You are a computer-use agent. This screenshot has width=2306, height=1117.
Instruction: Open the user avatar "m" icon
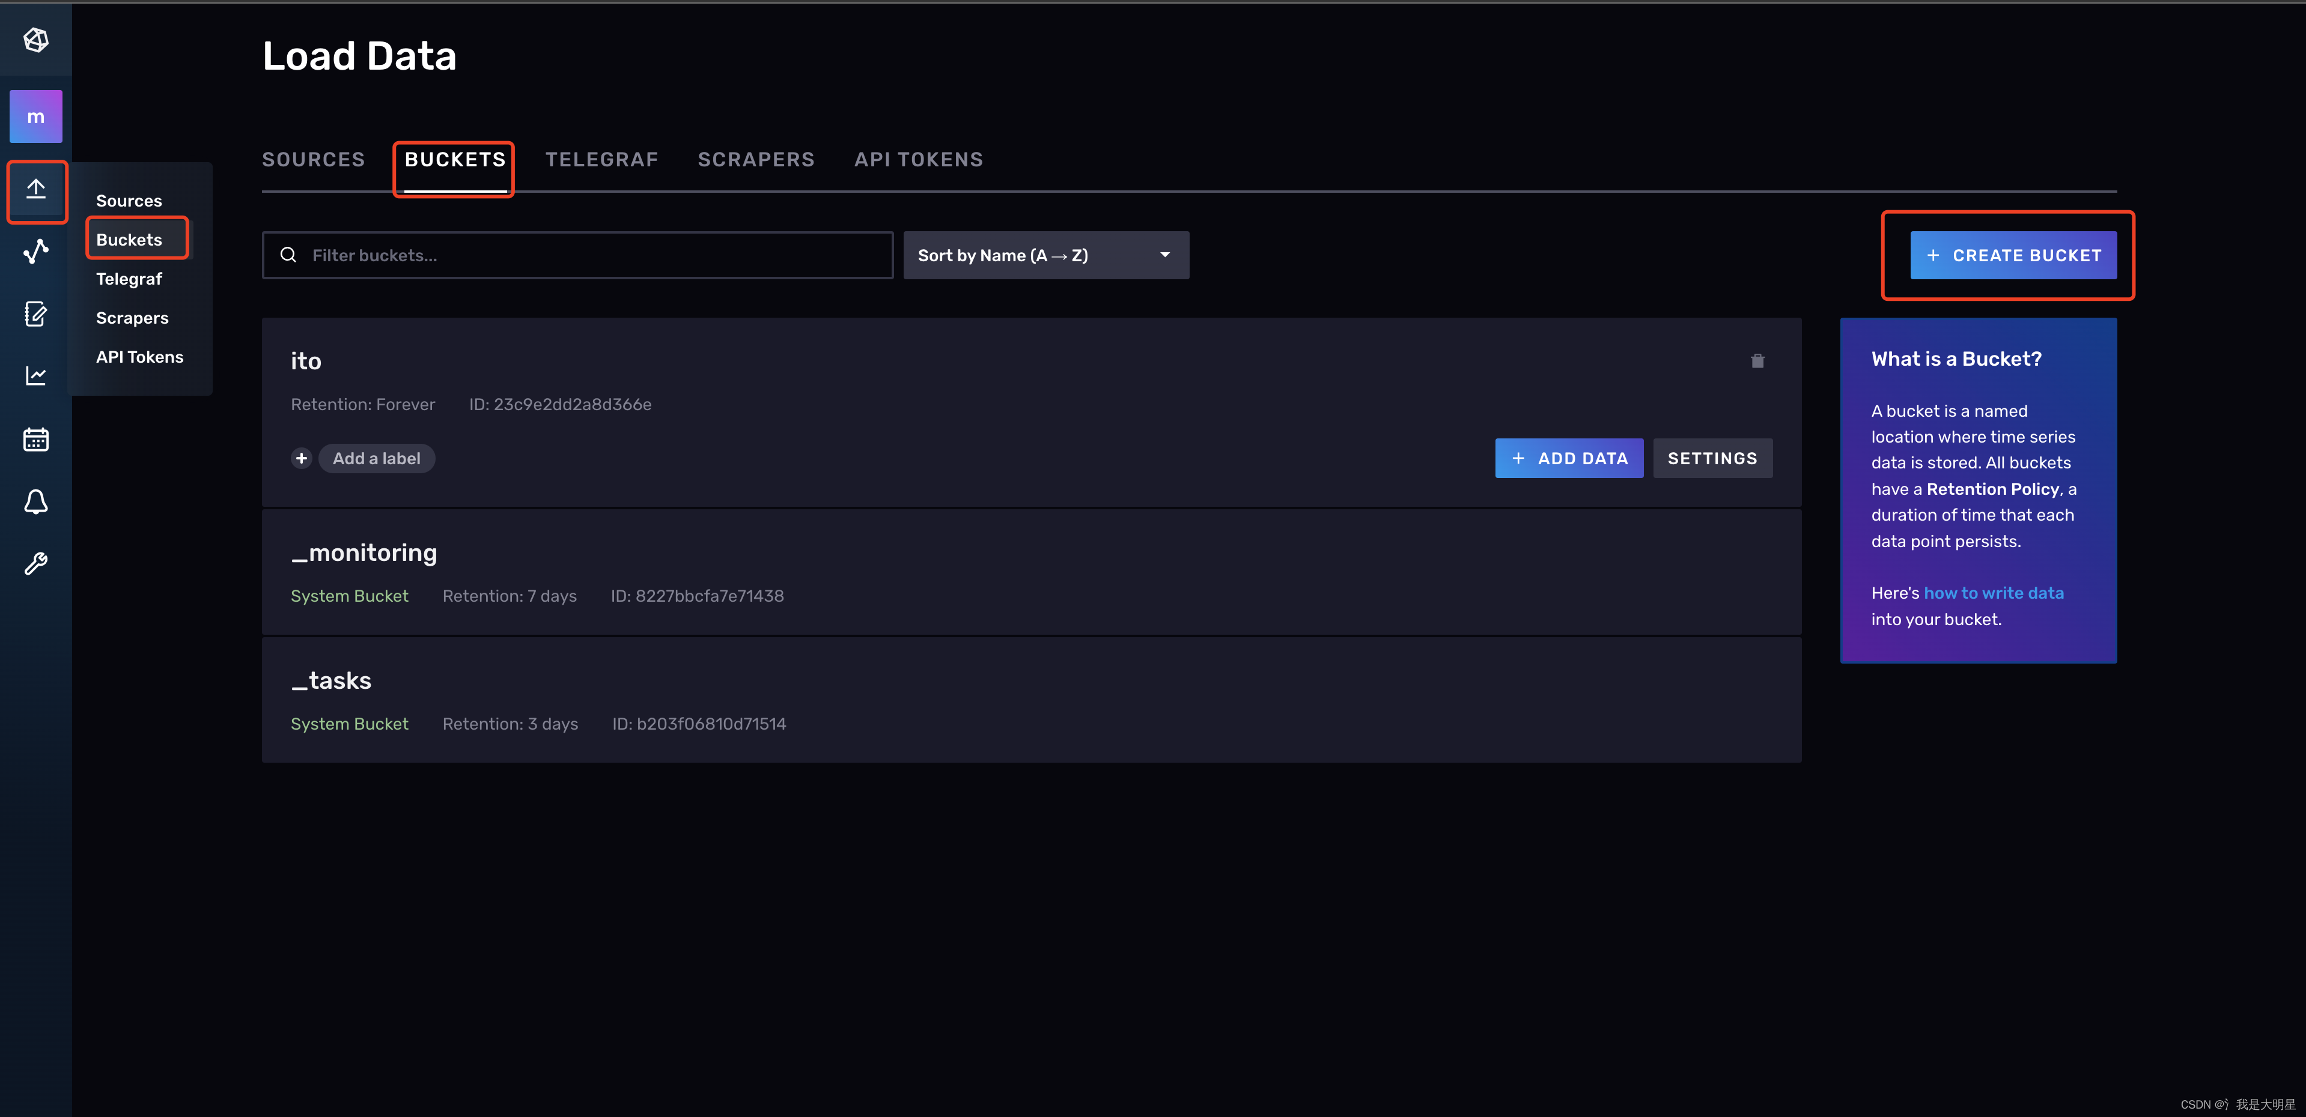pyautogui.click(x=36, y=115)
